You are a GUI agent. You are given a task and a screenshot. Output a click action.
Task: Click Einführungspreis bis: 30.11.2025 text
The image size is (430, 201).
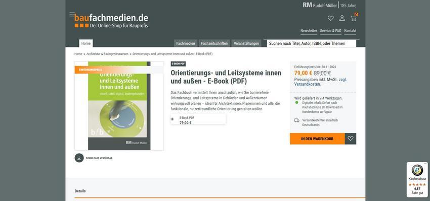point(315,67)
